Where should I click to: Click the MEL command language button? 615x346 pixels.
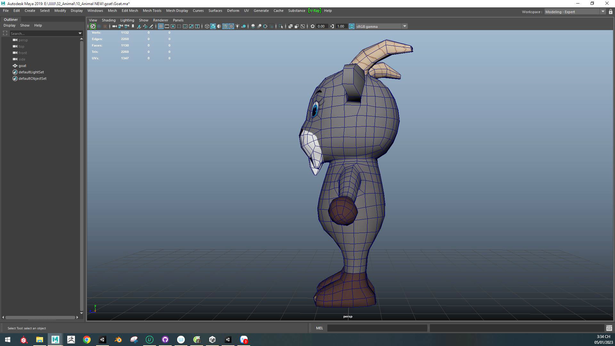[x=319, y=328]
